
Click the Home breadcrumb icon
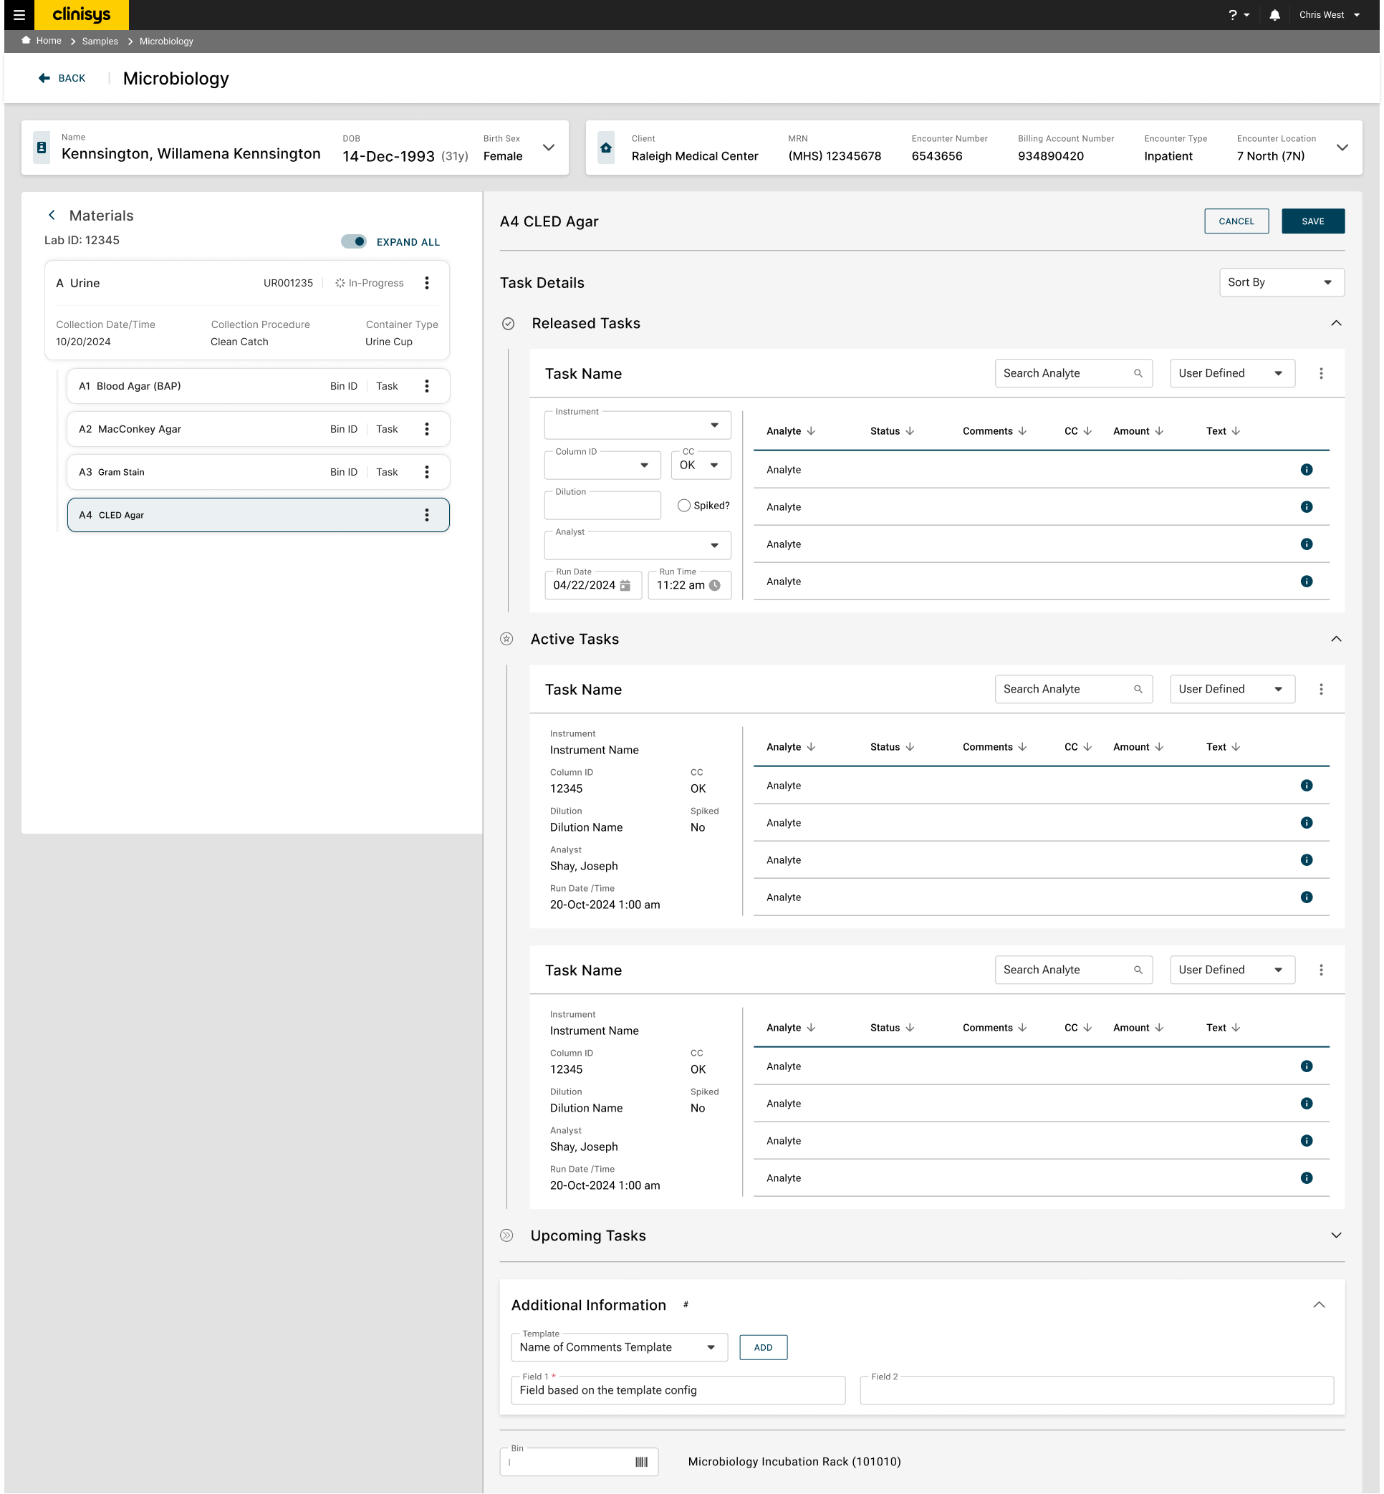point(27,40)
